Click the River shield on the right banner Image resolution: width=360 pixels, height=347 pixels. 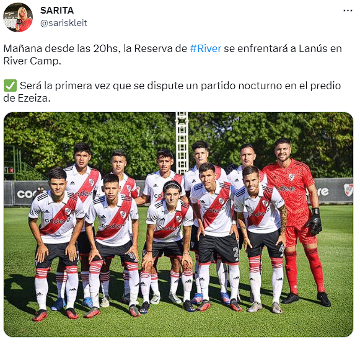348,190
